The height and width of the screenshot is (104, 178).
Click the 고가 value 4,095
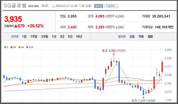(x=100, y=16)
